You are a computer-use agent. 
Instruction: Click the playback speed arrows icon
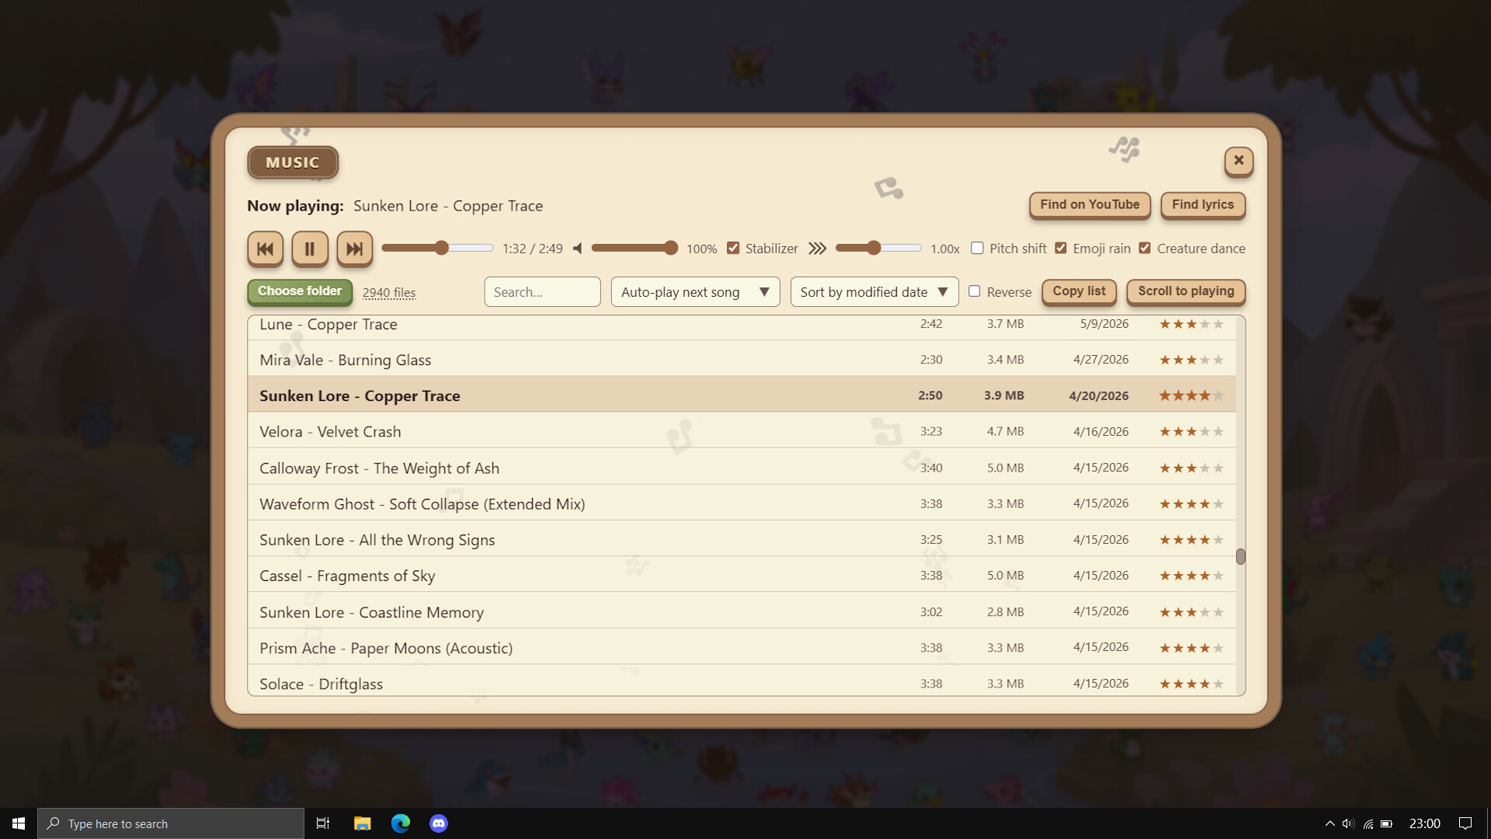(817, 249)
